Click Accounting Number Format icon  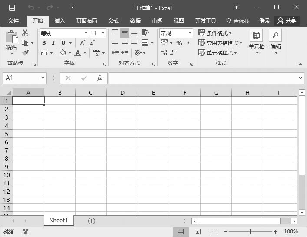[x=164, y=42]
